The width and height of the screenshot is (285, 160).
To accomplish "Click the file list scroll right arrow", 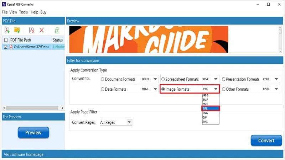I will pos(62,108).
